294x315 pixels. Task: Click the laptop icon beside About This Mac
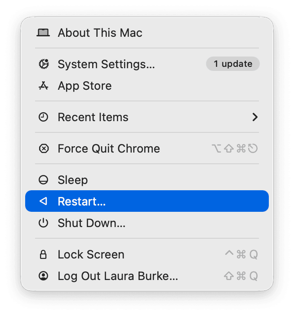43,33
